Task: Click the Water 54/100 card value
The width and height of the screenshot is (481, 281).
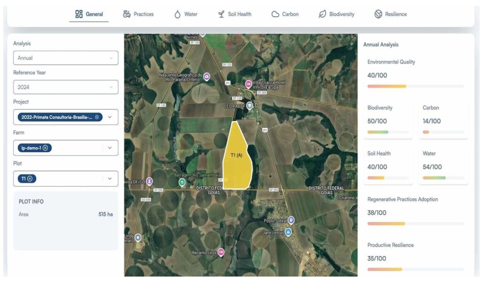Action: [432, 167]
